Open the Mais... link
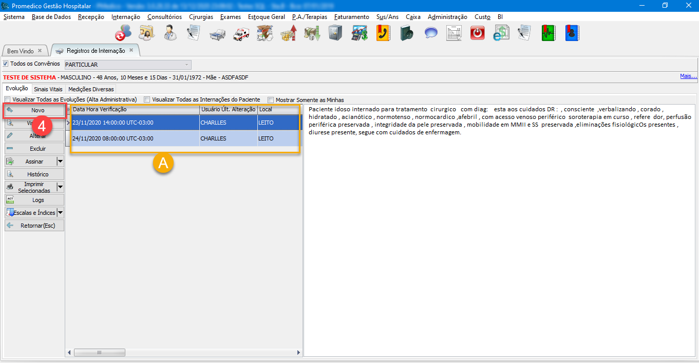The image size is (699, 363). [x=688, y=76]
